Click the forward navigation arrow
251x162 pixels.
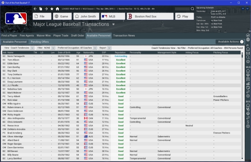[46, 9]
